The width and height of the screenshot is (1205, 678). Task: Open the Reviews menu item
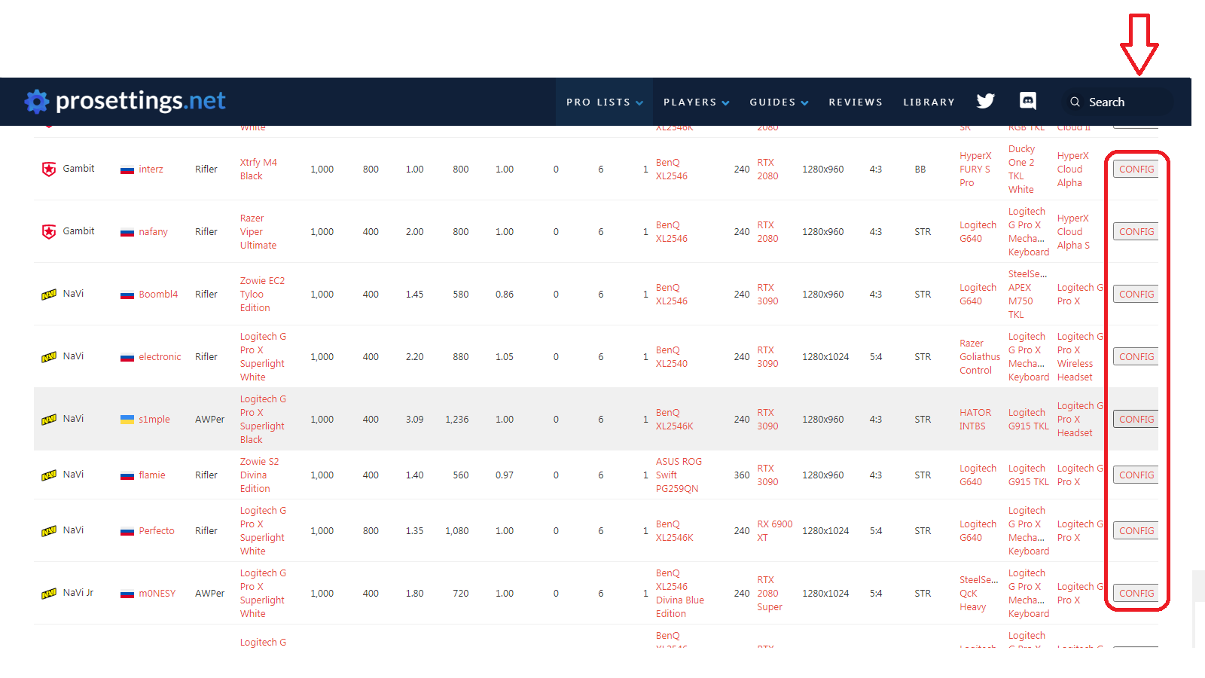pos(856,102)
